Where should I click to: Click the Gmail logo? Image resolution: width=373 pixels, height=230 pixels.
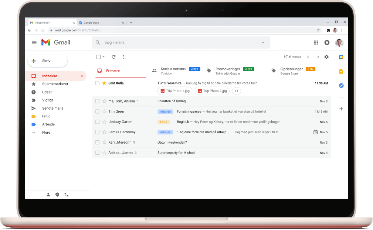(x=56, y=42)
